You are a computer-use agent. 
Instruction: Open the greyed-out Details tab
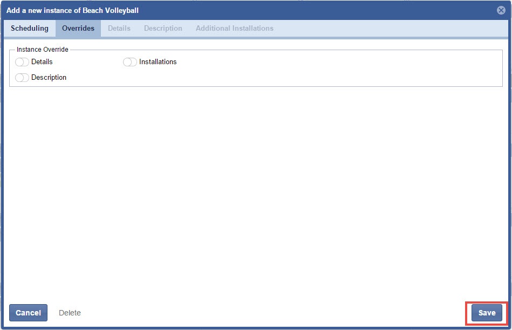tap(119, 29)
